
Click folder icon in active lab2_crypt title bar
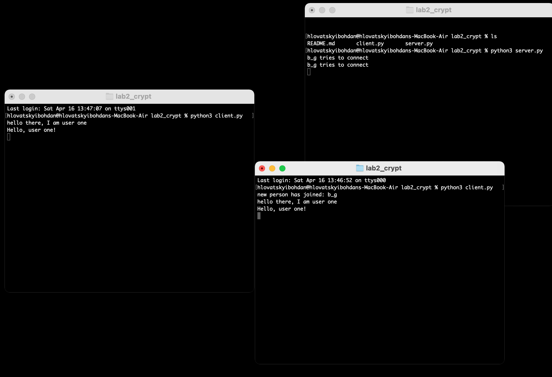(x=360, y=168)
